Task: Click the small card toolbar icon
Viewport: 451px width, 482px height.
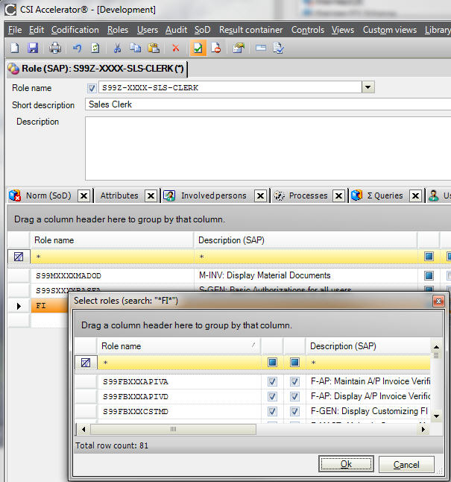Action: click(x=260, y=48)
